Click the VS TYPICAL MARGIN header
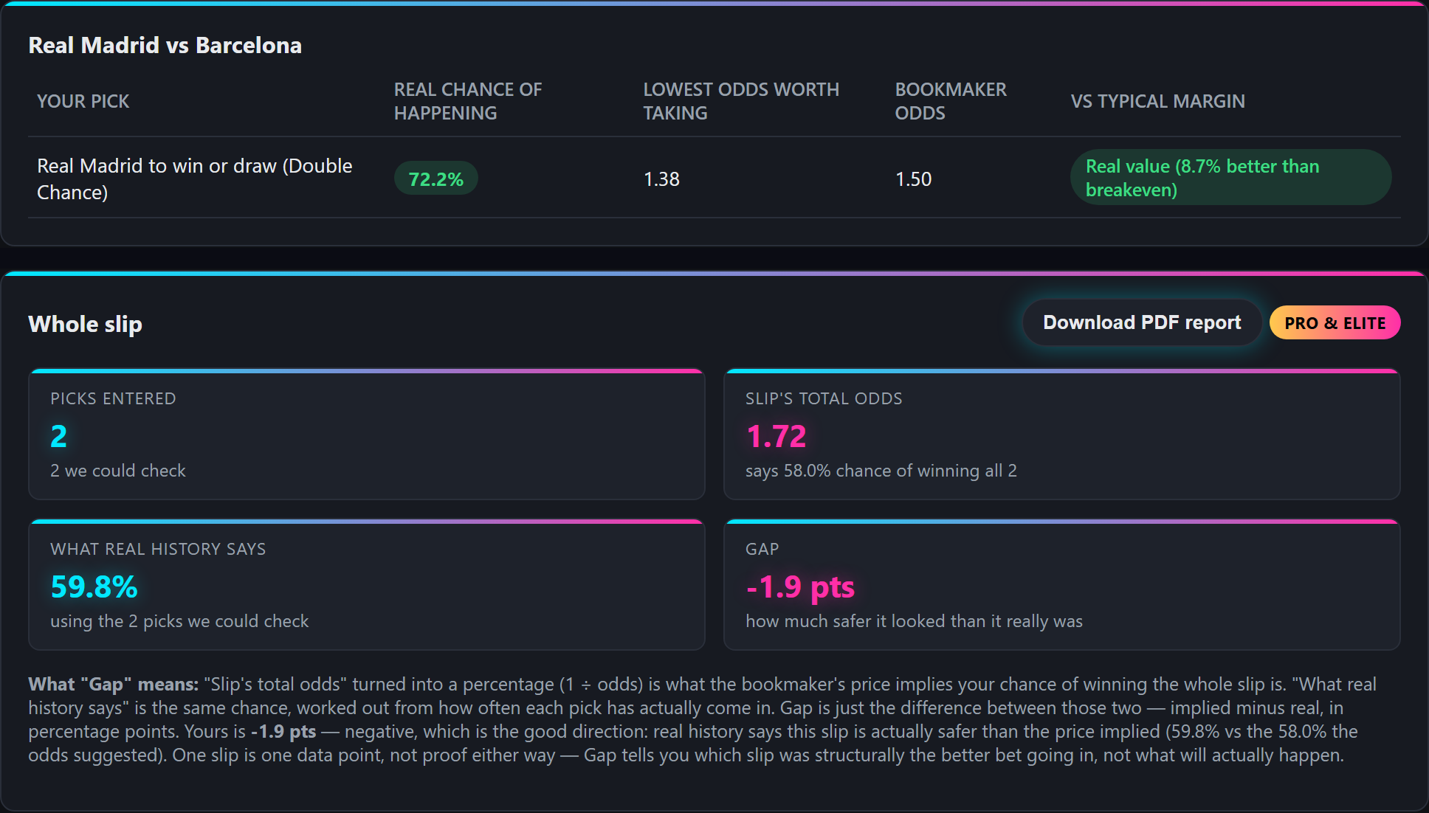Image resolution: width=1429 pixels, height=813 pixels. 1157,101
